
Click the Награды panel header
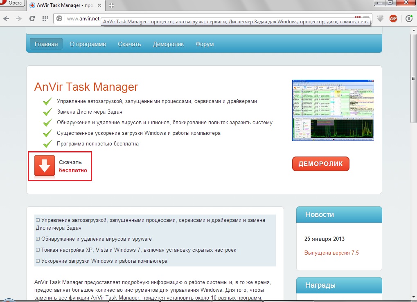(339, 285)
